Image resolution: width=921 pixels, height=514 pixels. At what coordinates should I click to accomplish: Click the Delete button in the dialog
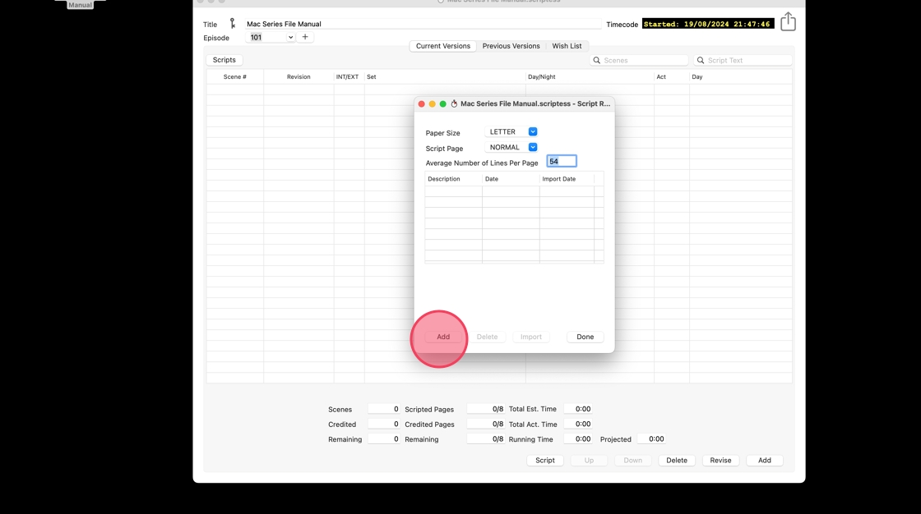point(487,337)
